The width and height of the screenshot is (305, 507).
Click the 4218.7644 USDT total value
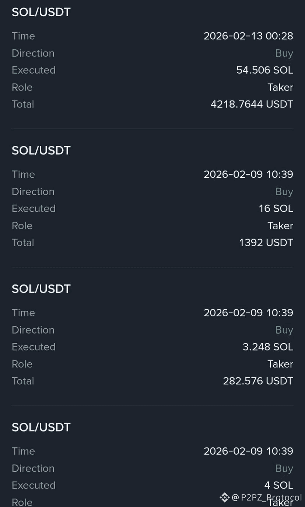click(252, 104)
